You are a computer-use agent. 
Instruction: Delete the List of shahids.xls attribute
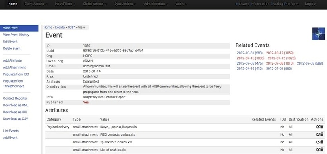point(322,150)
